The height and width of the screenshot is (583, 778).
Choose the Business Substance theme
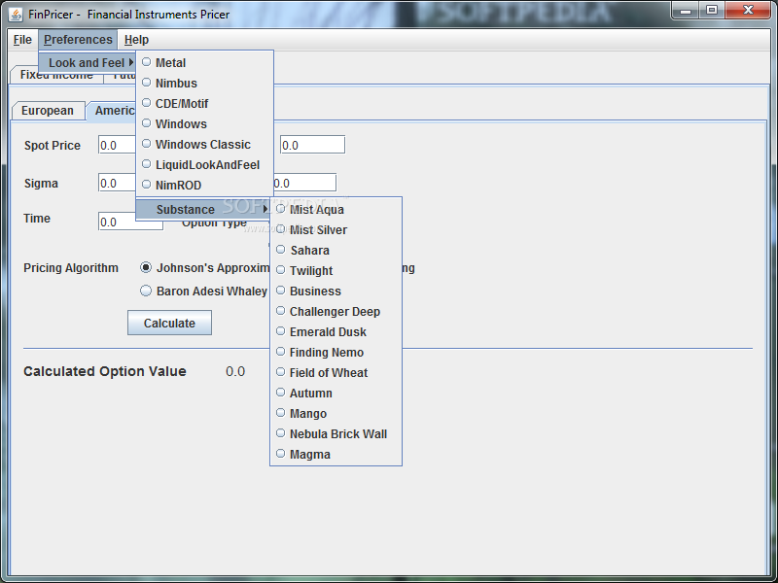pos(336,291)
